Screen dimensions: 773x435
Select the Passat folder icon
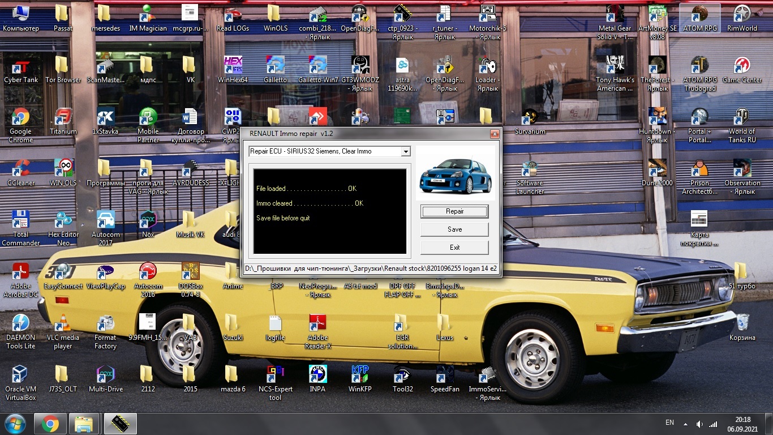pos(63,18)
